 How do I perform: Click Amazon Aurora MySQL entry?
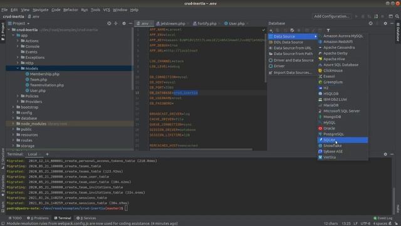click(x=343, y=36)
